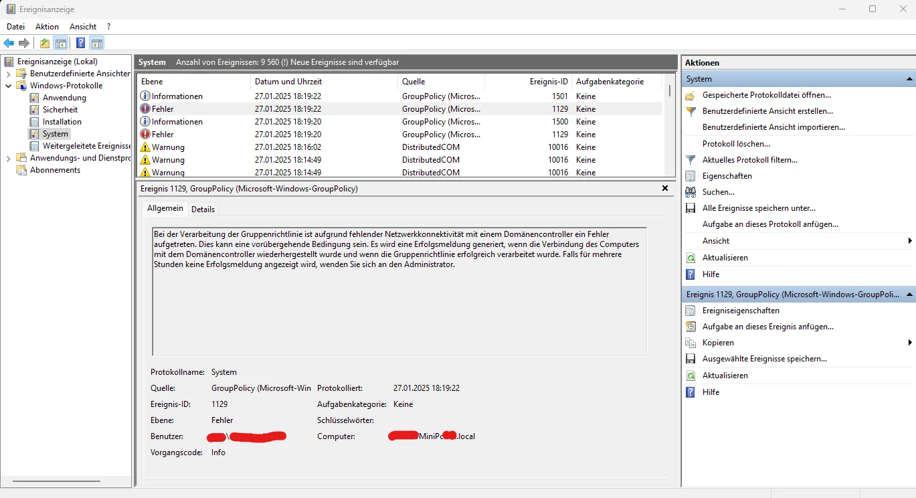The width and height of the screenshot is (916, 498).
Task: Click Protokoll löschen action
Action: (736, 144)
